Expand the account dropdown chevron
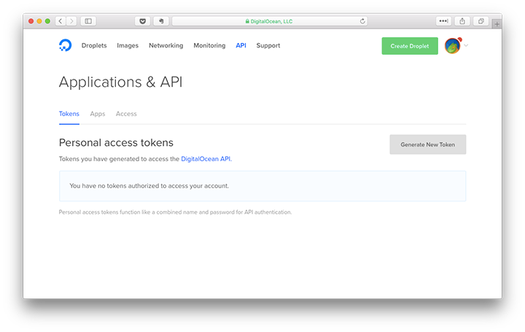525x332 pixels. click(466, 46)
